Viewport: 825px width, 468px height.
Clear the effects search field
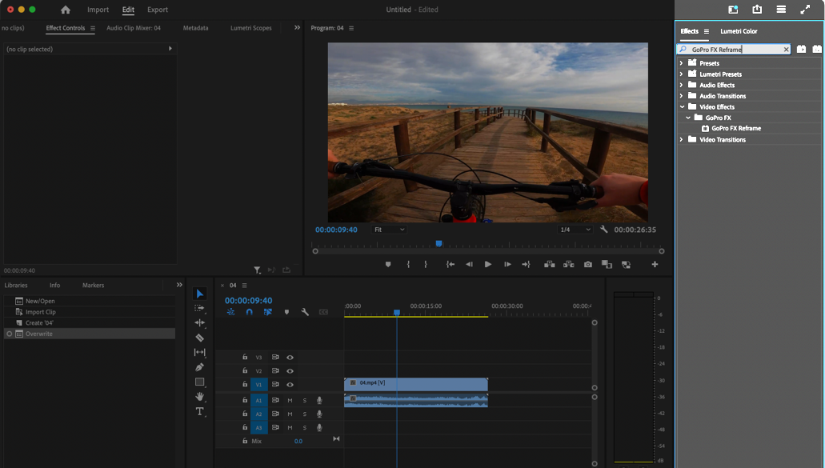[786, 50]
